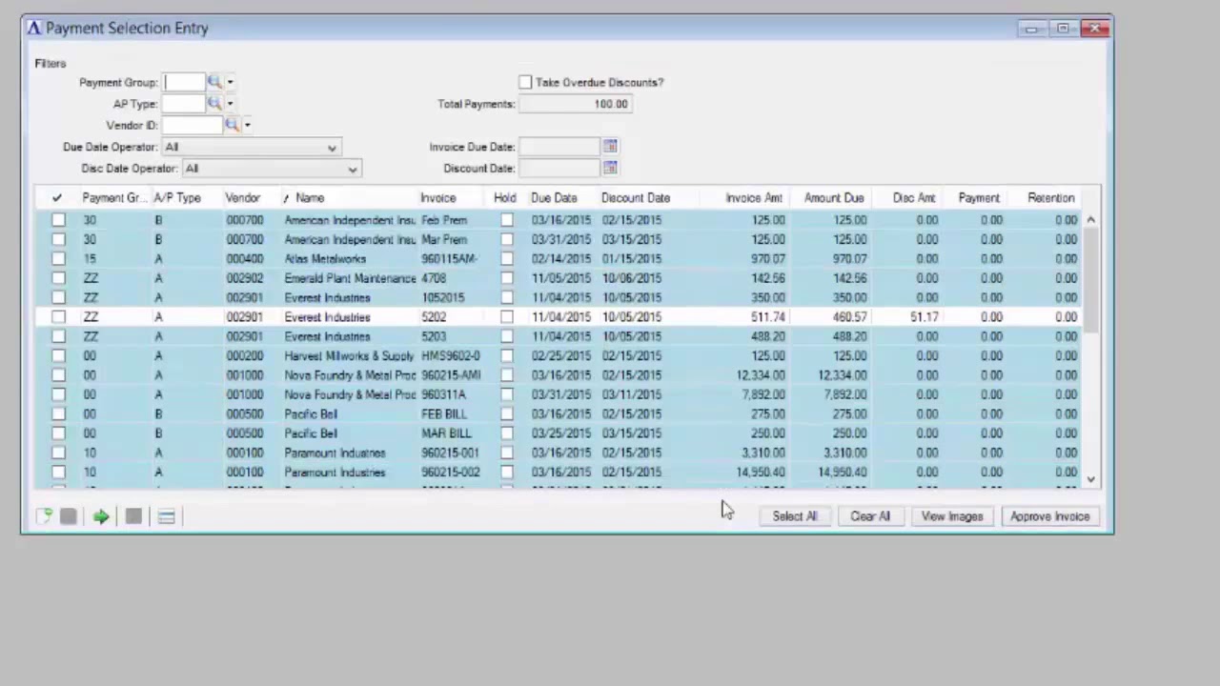This screenshot has height=686, width=1220.
Task: Click the Select All button
Action: coord(795,516)
